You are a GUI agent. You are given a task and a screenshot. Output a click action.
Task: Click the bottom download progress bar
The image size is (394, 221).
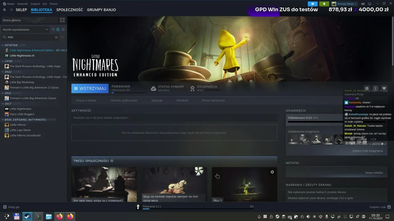pyautogui.click(x=198, y=209)
